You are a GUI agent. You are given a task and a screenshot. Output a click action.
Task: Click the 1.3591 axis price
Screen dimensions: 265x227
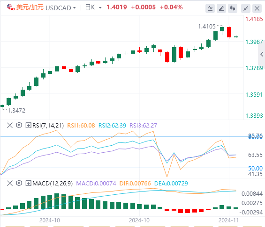tap(254, 94)
